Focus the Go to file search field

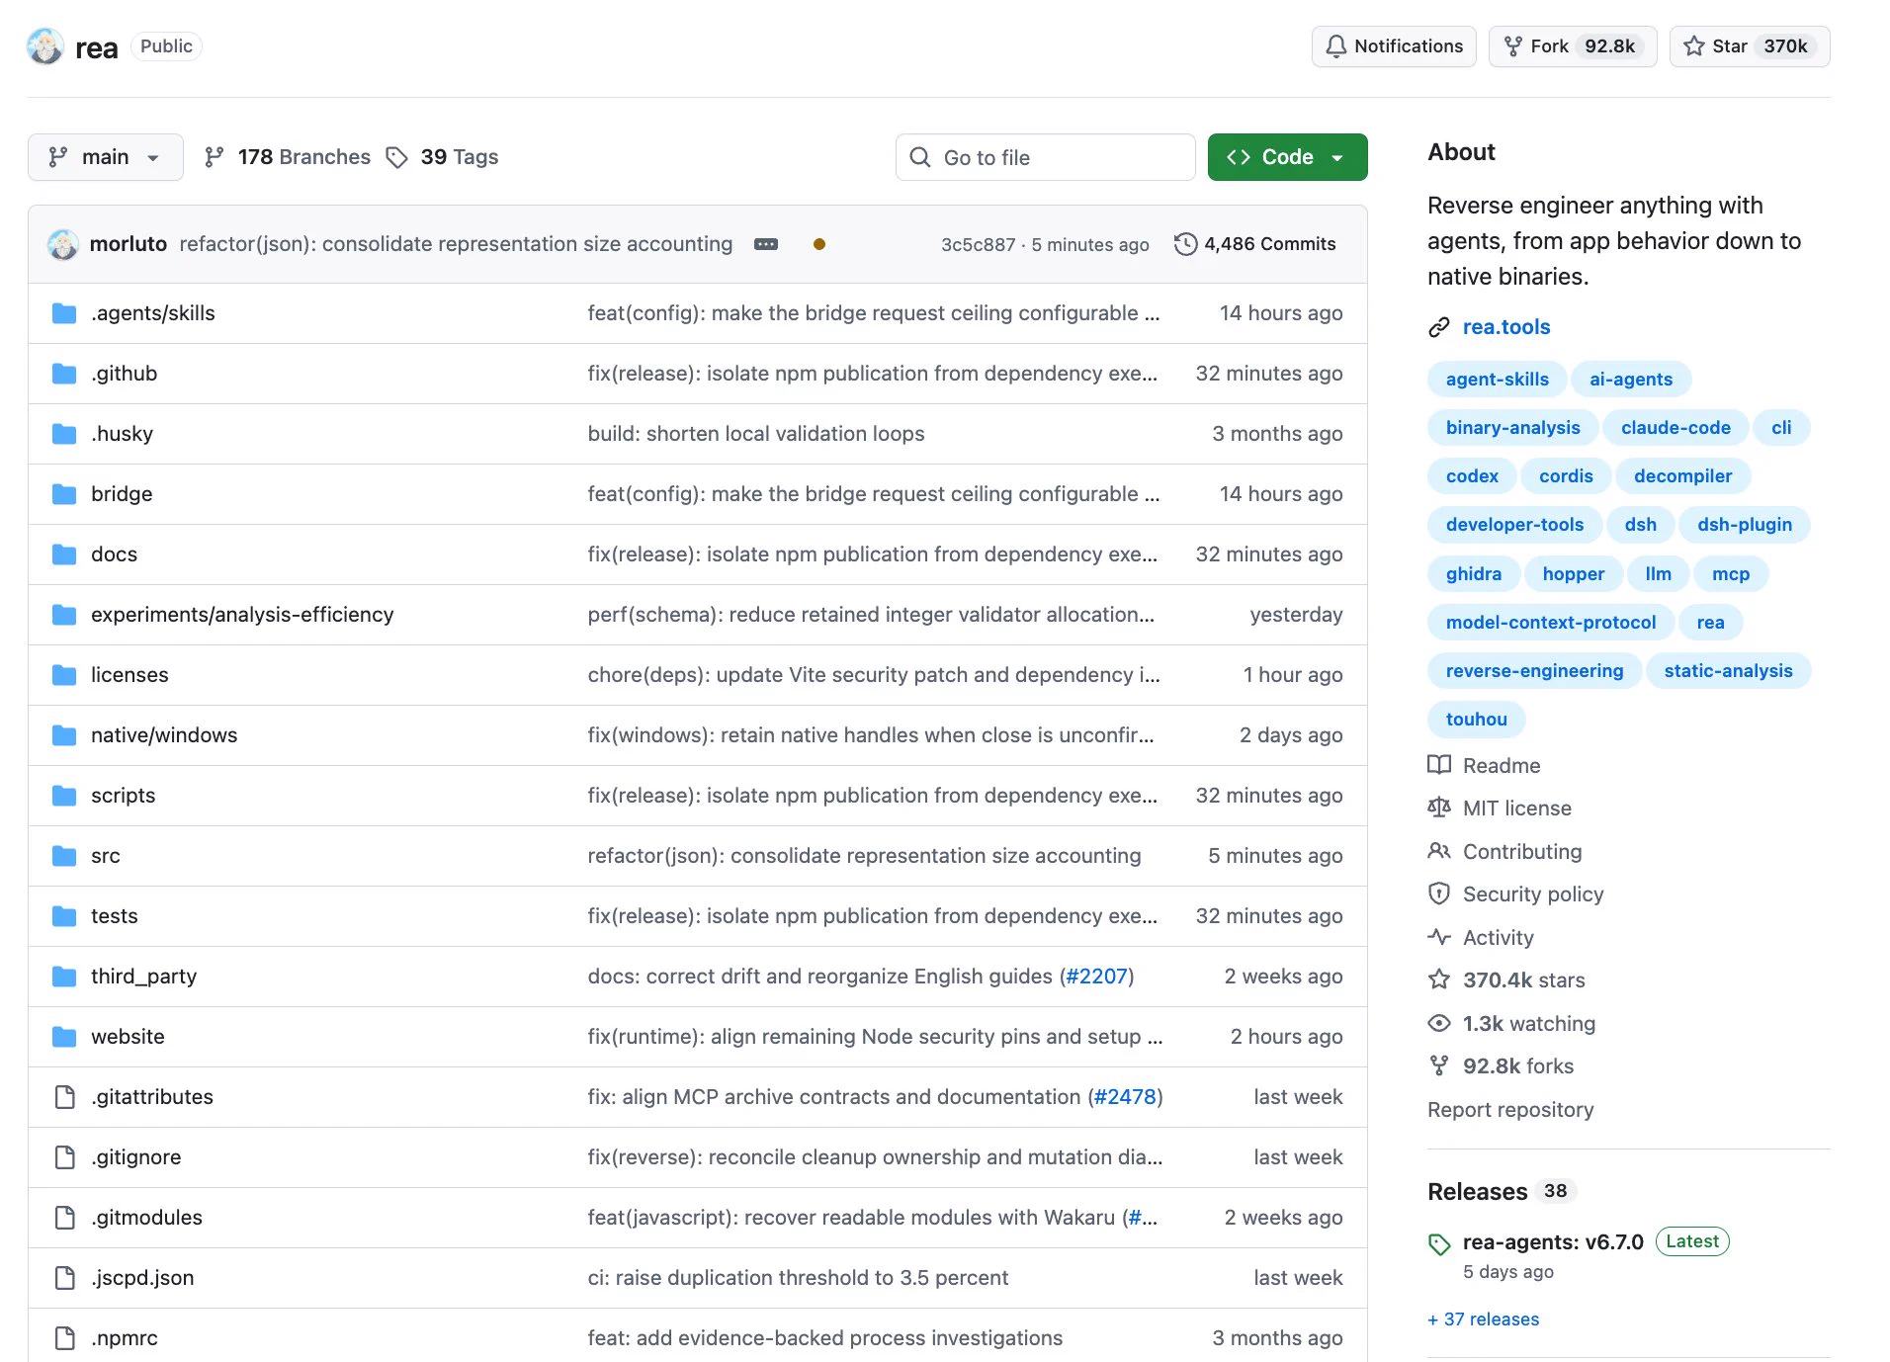point(1046,157)
